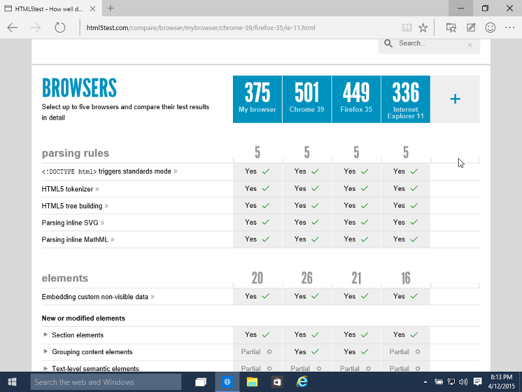Click the elements section heading
Viewport: 522px width, 392px height.
pos(65,278)
